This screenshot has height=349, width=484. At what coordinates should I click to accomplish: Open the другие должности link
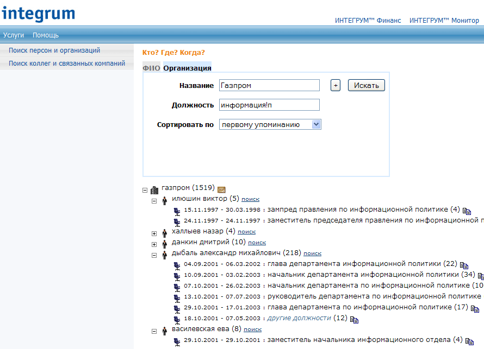(x=299, y=318)
